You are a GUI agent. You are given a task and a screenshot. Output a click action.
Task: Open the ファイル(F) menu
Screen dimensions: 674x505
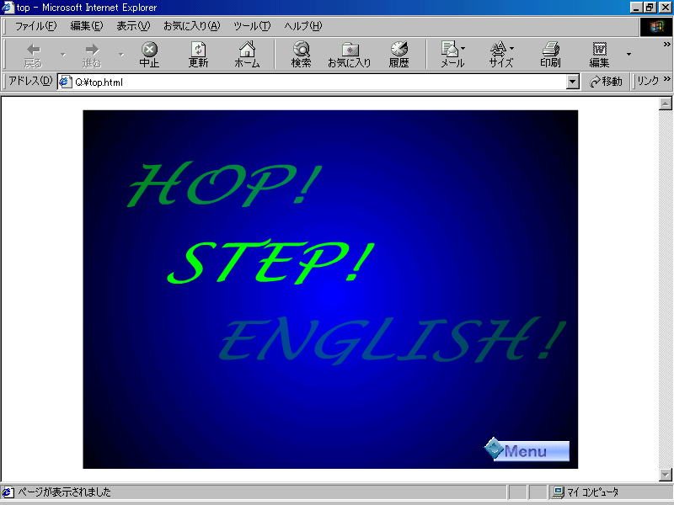tap(35, 26)
